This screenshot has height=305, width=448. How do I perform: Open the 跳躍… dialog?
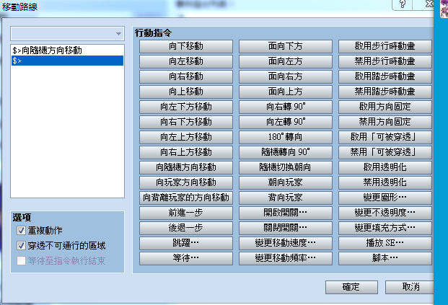click(186, 243)
